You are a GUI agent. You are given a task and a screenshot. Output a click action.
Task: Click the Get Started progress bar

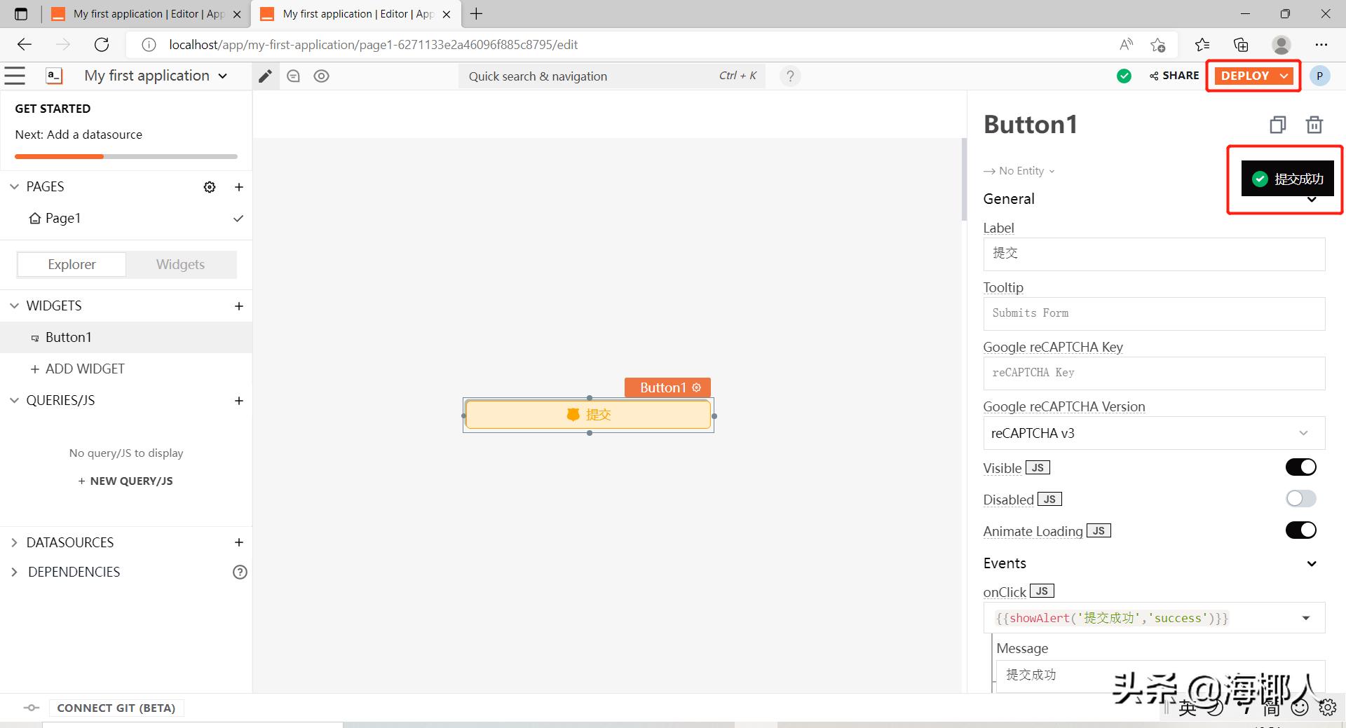click(126, 157)
